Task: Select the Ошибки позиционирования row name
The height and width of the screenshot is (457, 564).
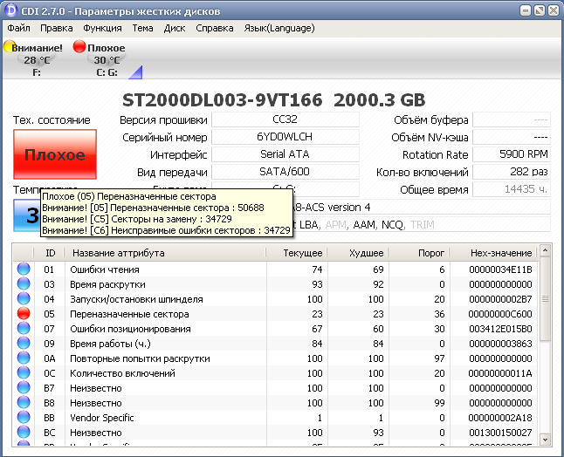Action: tap(130, 329)
